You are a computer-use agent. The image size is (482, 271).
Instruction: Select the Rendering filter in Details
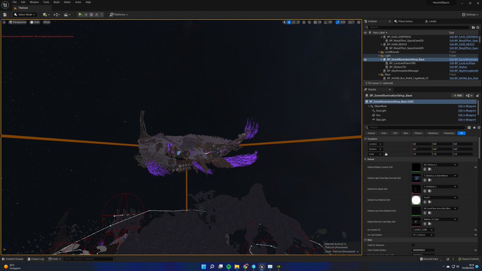tap(433, 133)
